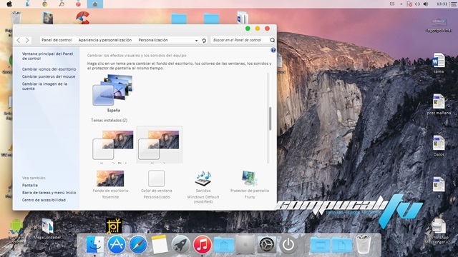This screenshot has width=458, height=257.
Task: Go forward with the right arrow button
Action: (x=27, y=40)
